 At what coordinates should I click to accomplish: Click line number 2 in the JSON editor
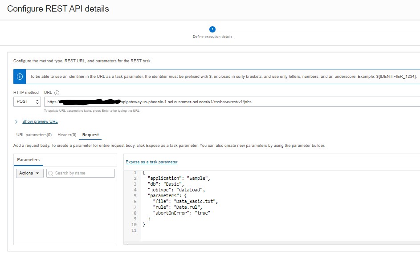coord(135,178)
